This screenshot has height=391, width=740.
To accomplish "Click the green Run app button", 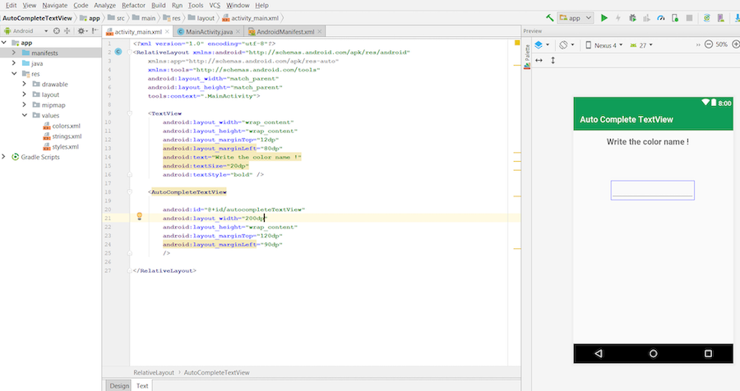I will (x=604, y=17).
